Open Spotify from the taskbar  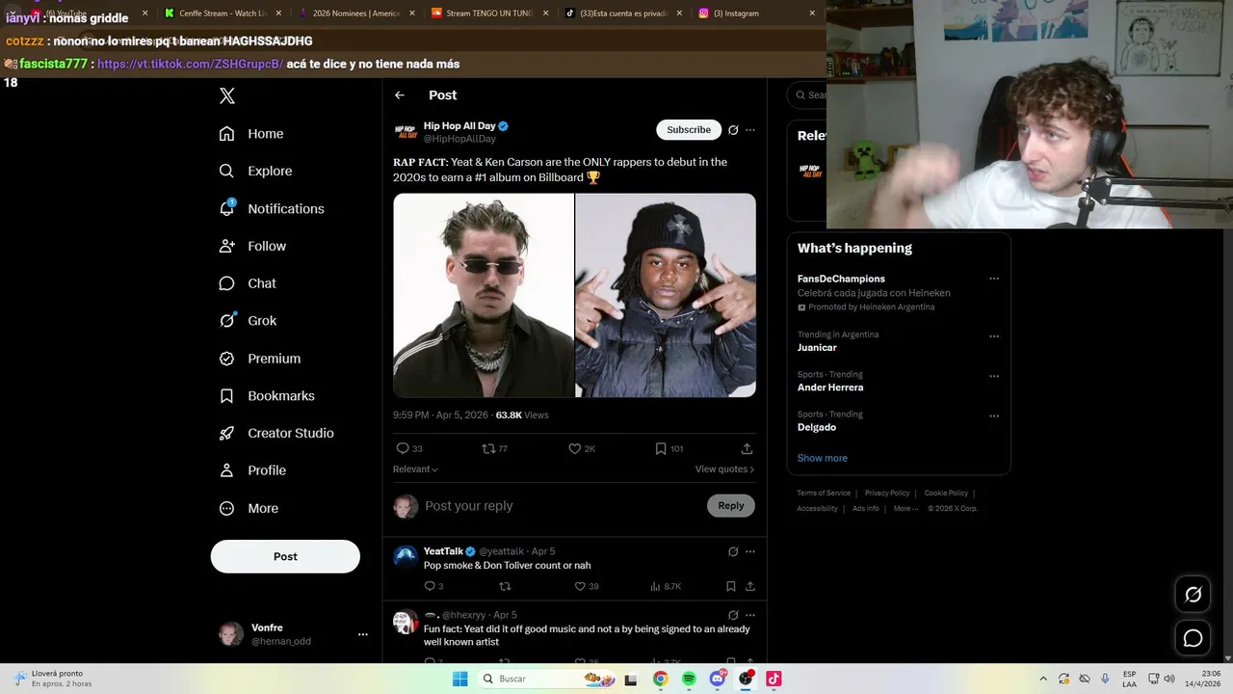point(689,679)
